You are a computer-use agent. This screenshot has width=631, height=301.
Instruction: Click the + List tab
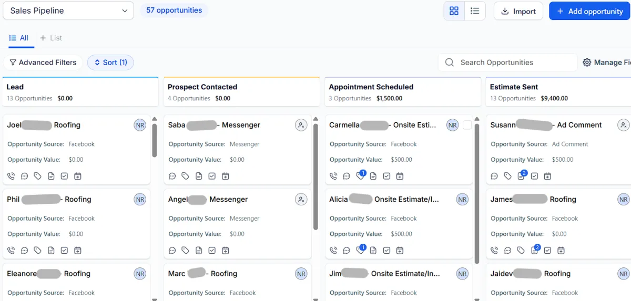click(x=51, y=38)
